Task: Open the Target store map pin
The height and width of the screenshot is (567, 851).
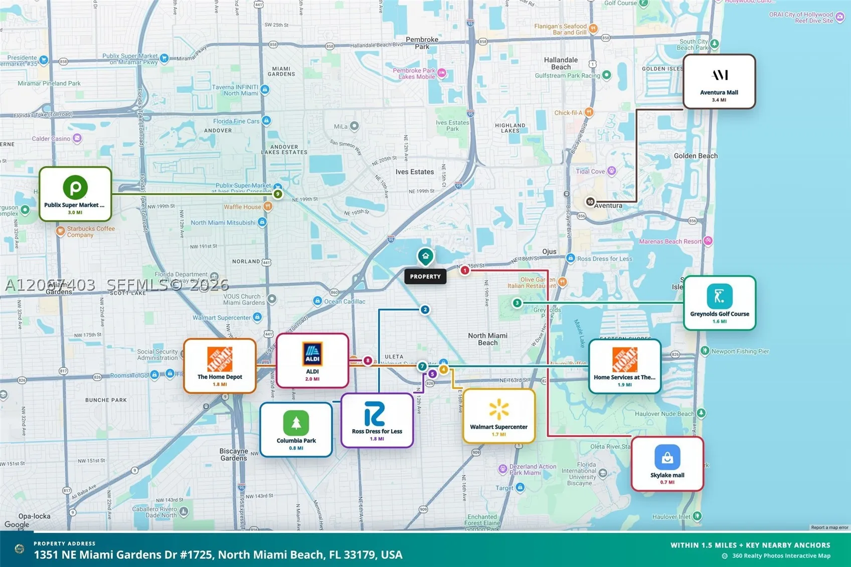Action: coord(521,487)
